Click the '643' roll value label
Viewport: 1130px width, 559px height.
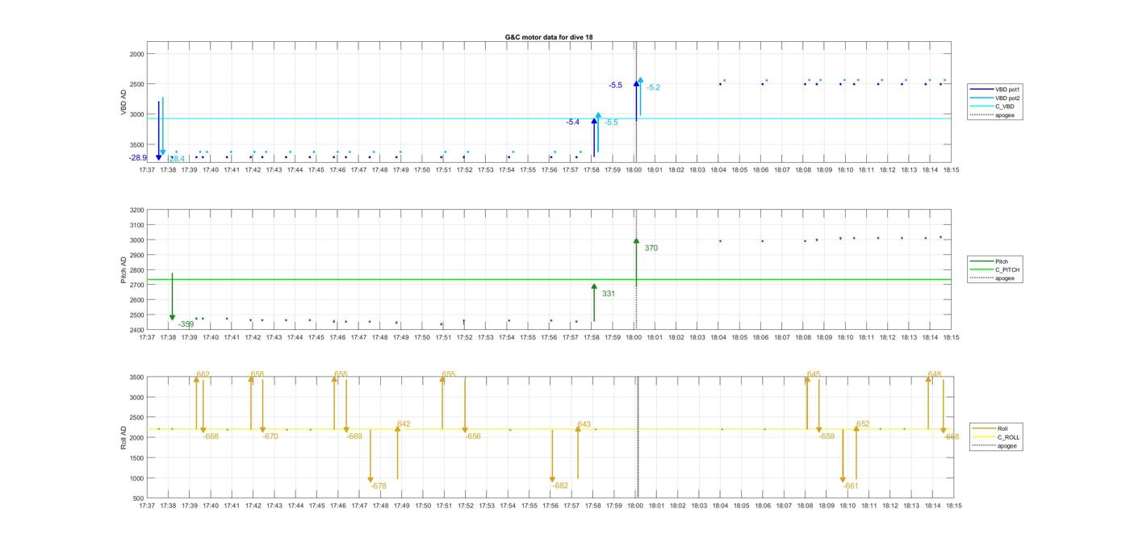tap(584, 423)
